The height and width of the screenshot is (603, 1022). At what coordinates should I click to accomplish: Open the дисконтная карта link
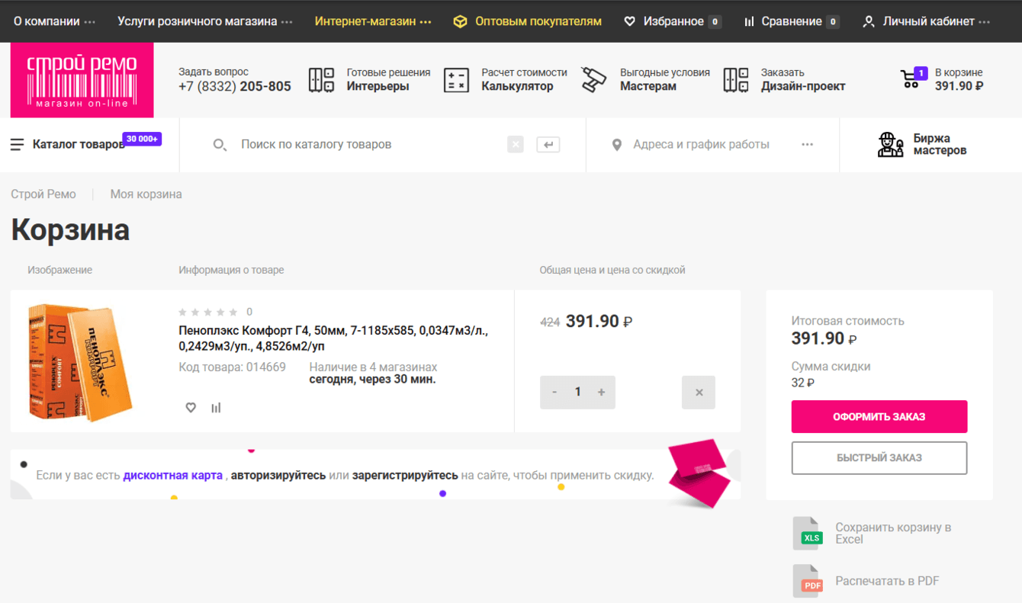(172, 475)
